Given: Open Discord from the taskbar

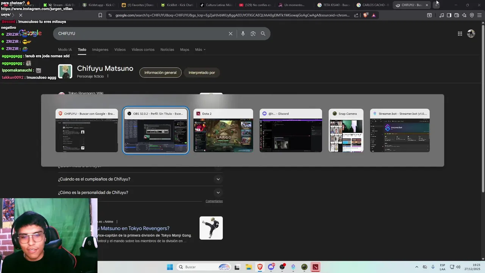Looking at the screenshot, I should (x=271, y=267).
